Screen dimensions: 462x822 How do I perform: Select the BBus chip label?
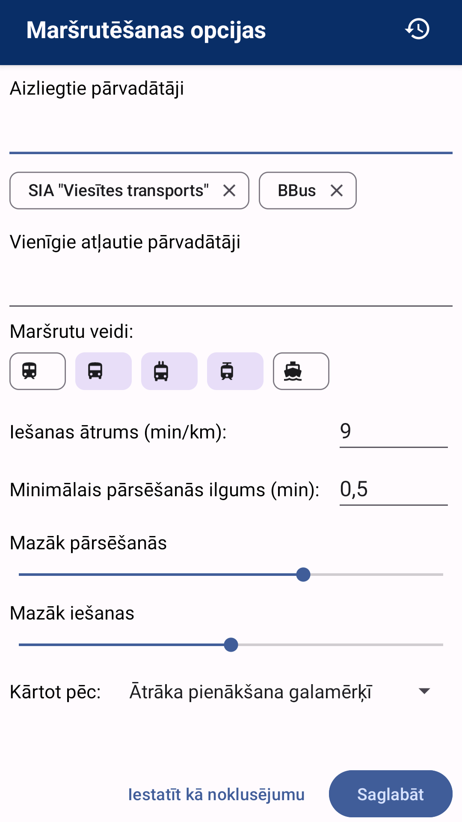coord(297,191)
